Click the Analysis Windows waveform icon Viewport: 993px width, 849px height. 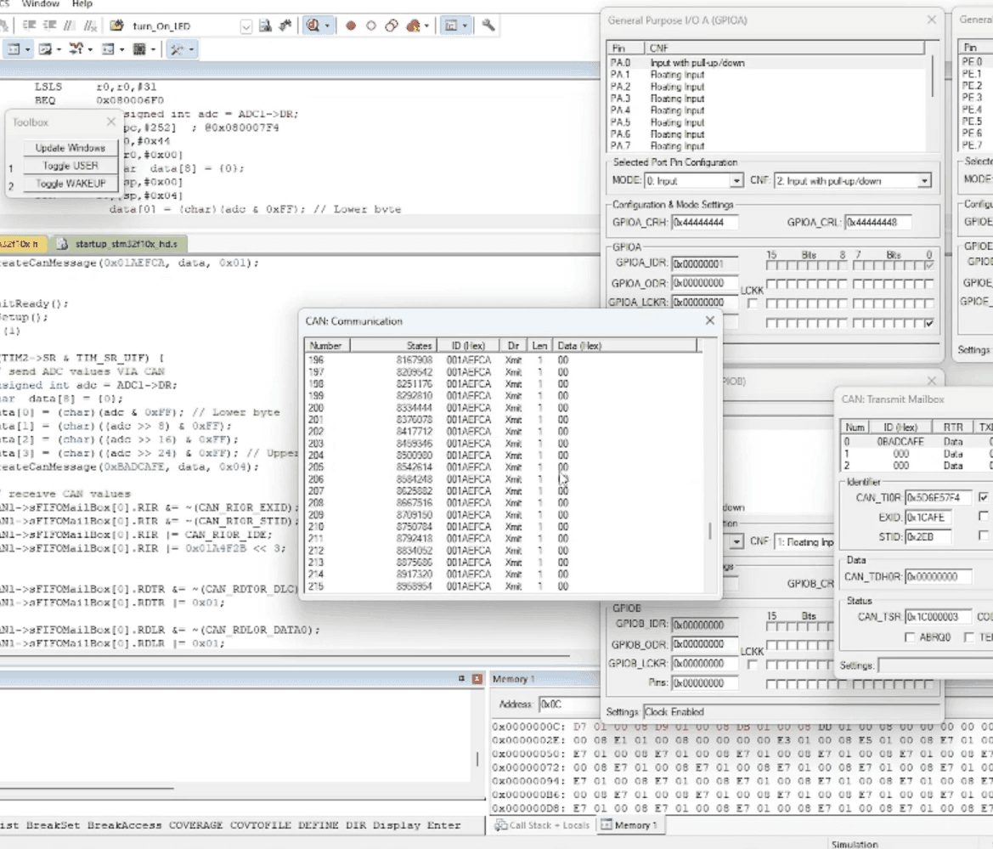pyautogui.click(x=45, y=48)
